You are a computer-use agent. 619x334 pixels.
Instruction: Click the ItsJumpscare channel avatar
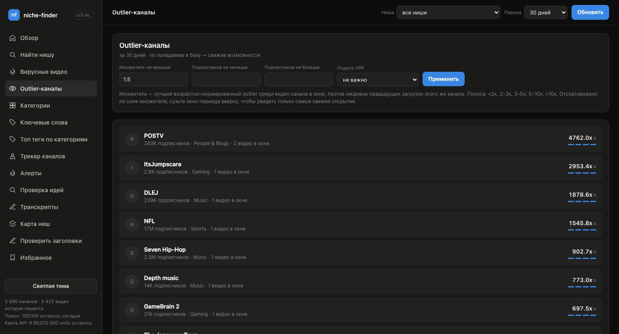pos(132,168)
